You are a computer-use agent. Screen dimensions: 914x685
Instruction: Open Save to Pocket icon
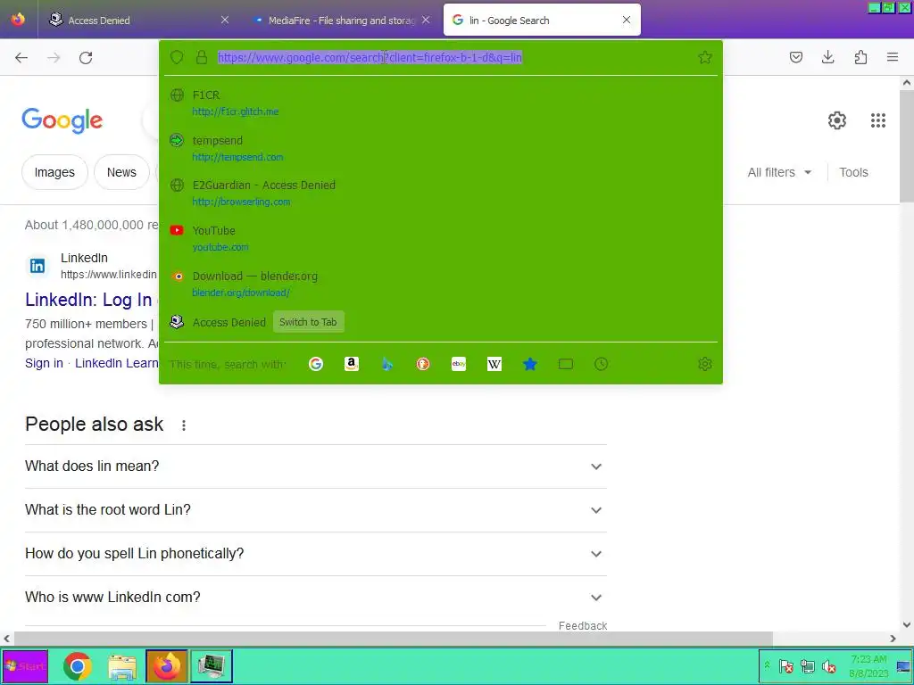click(795, 57)
